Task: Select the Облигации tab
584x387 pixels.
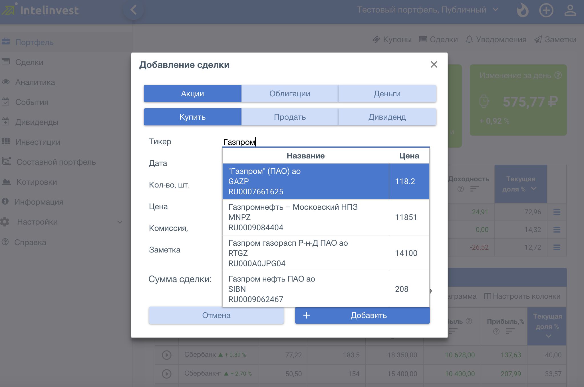Action: click(x=290, y=93)
